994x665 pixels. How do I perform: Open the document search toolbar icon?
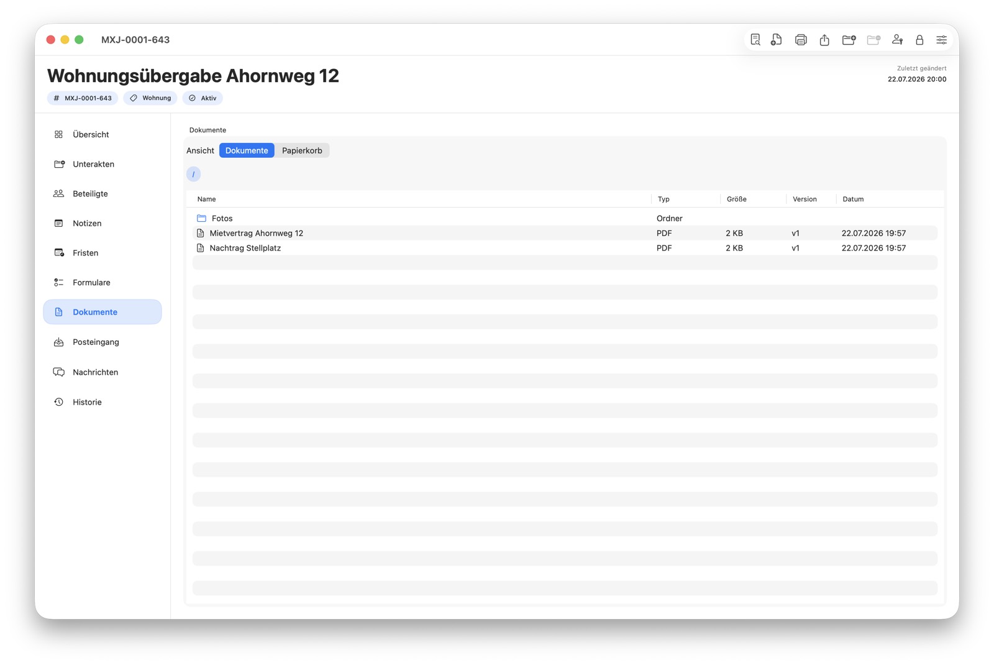[x=755, y=40]
